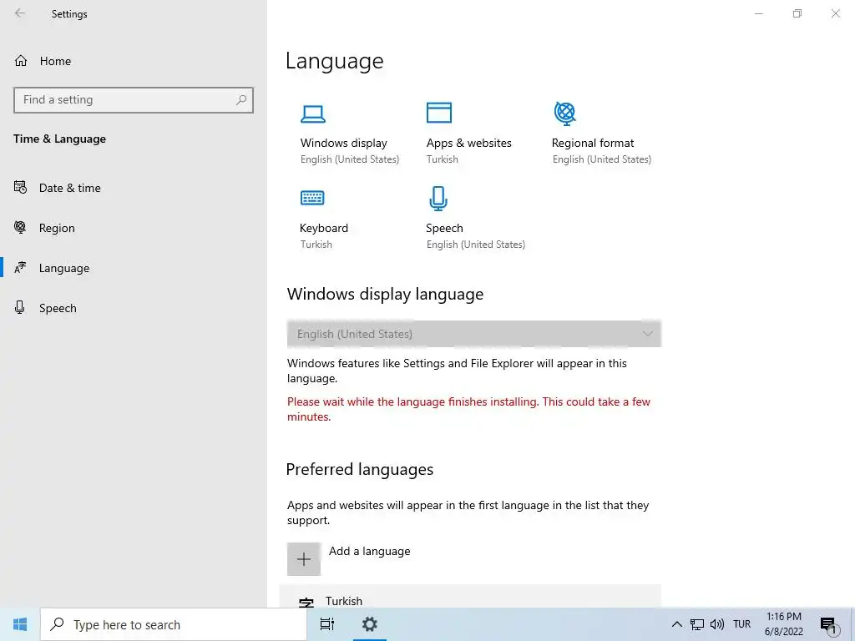Click the magnifier icon in Find a setting
855x641 pixels.
pos(241,100)
